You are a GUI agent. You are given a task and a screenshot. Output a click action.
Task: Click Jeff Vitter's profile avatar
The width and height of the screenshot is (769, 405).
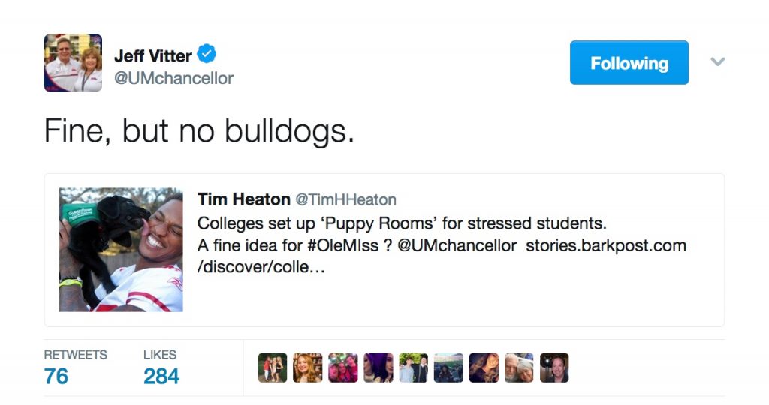pyautogui.click(x=73, y=63)
